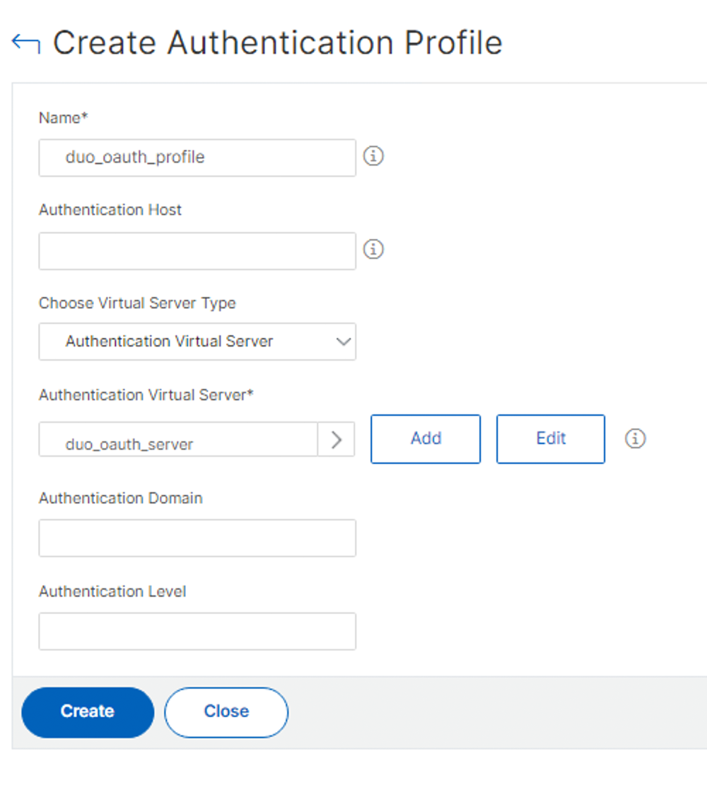Focus the Name field containing duo_oauth_profile

tap(197, 157)
